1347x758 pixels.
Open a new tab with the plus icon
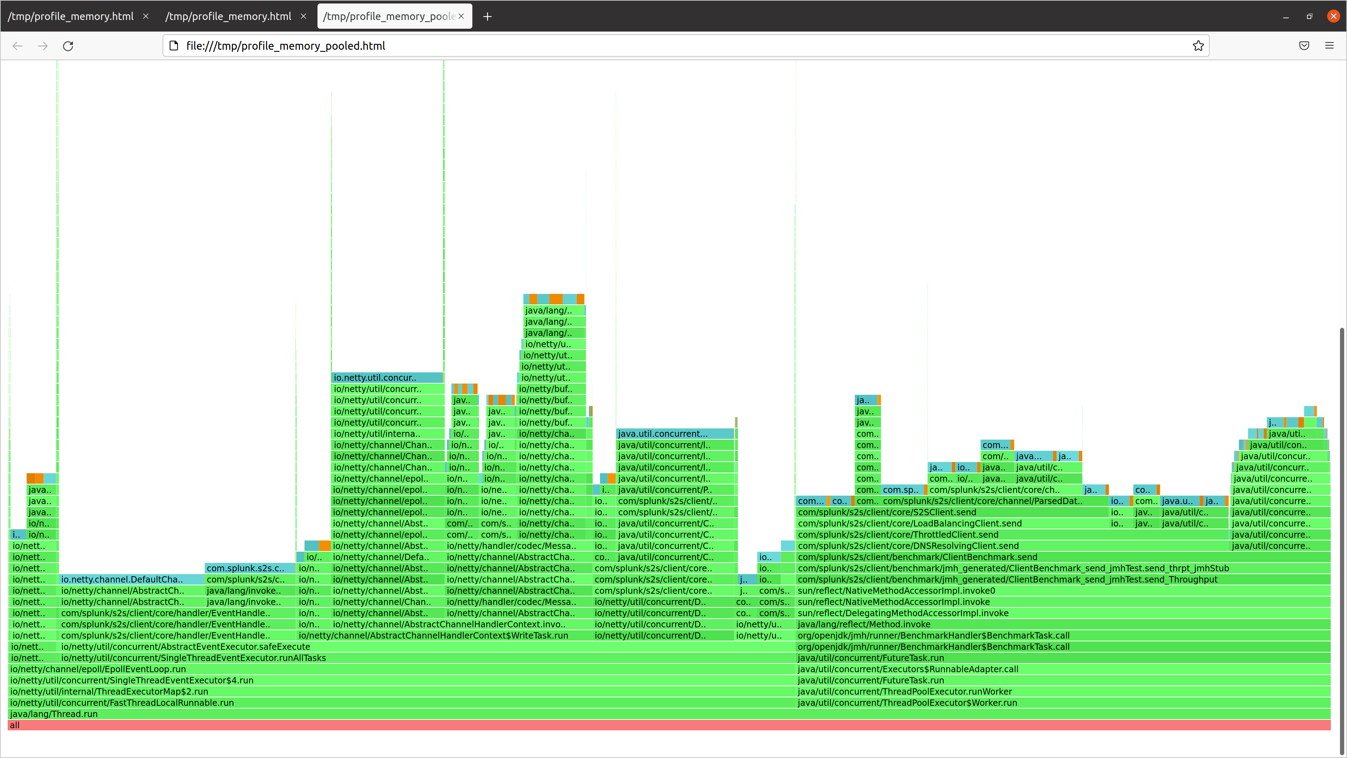[x=487, y=16]
